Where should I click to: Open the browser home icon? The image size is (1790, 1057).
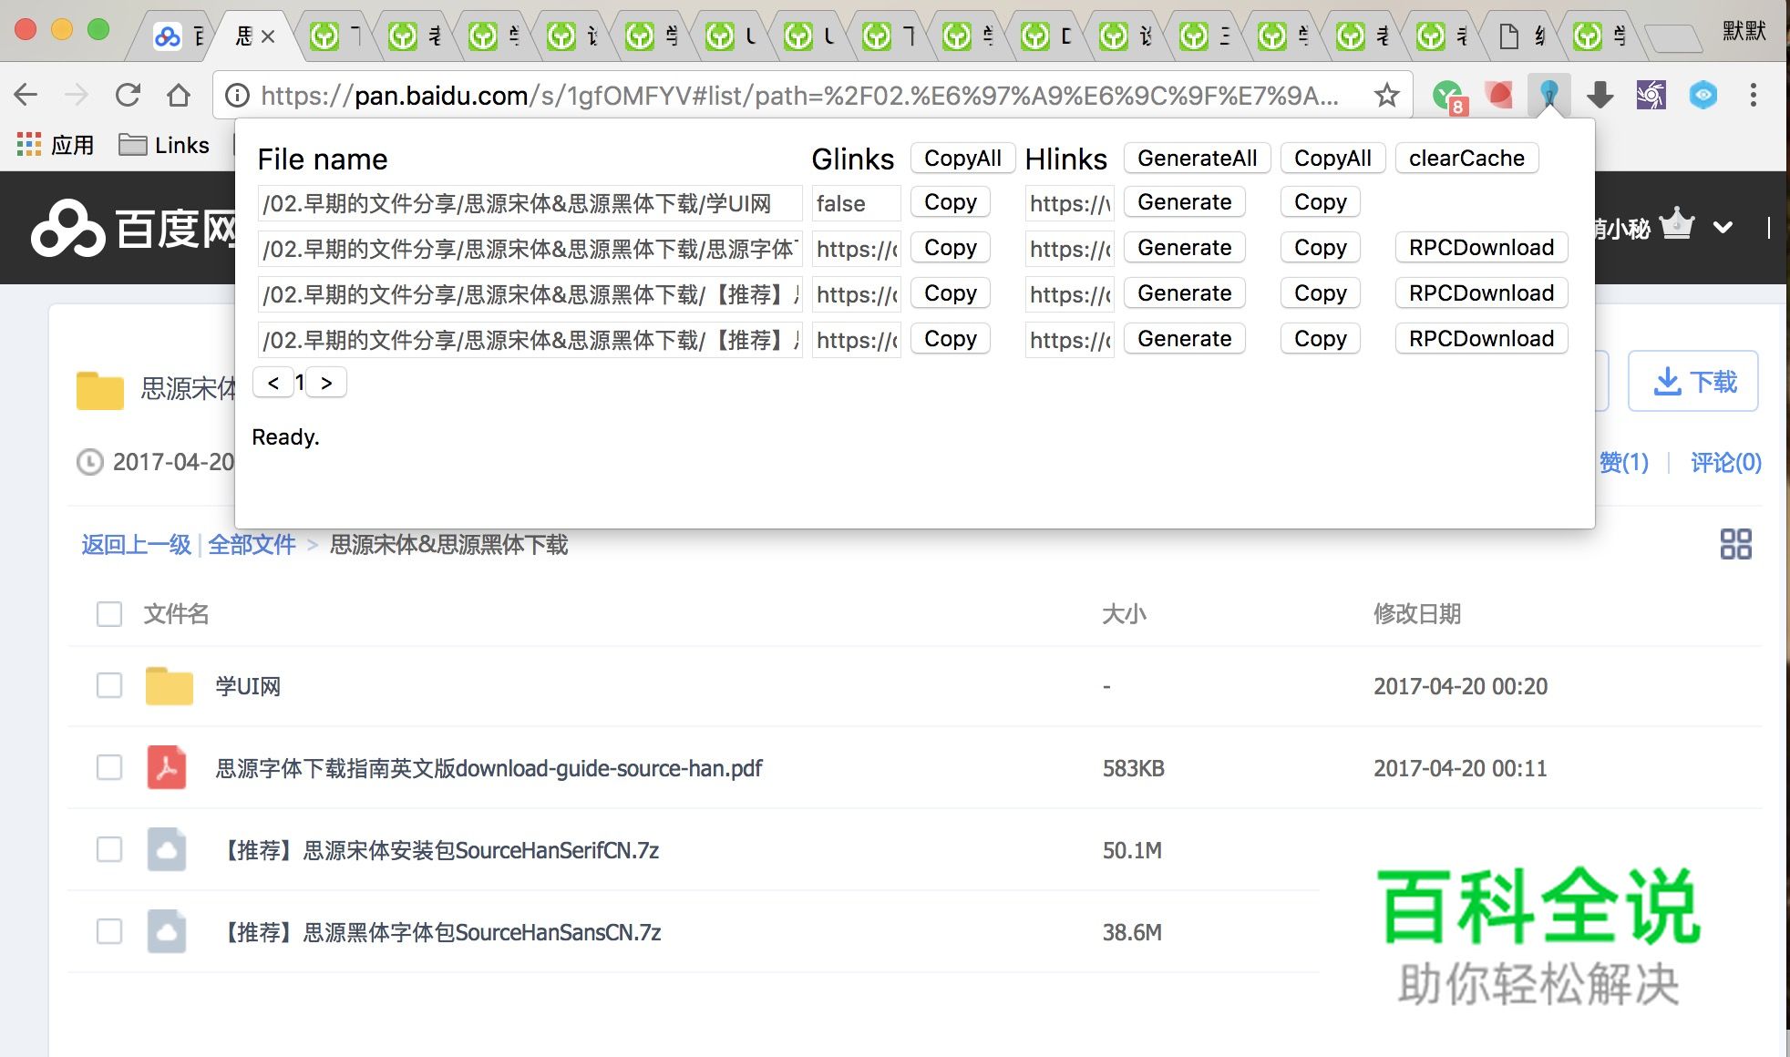click(x=179, y=95)
